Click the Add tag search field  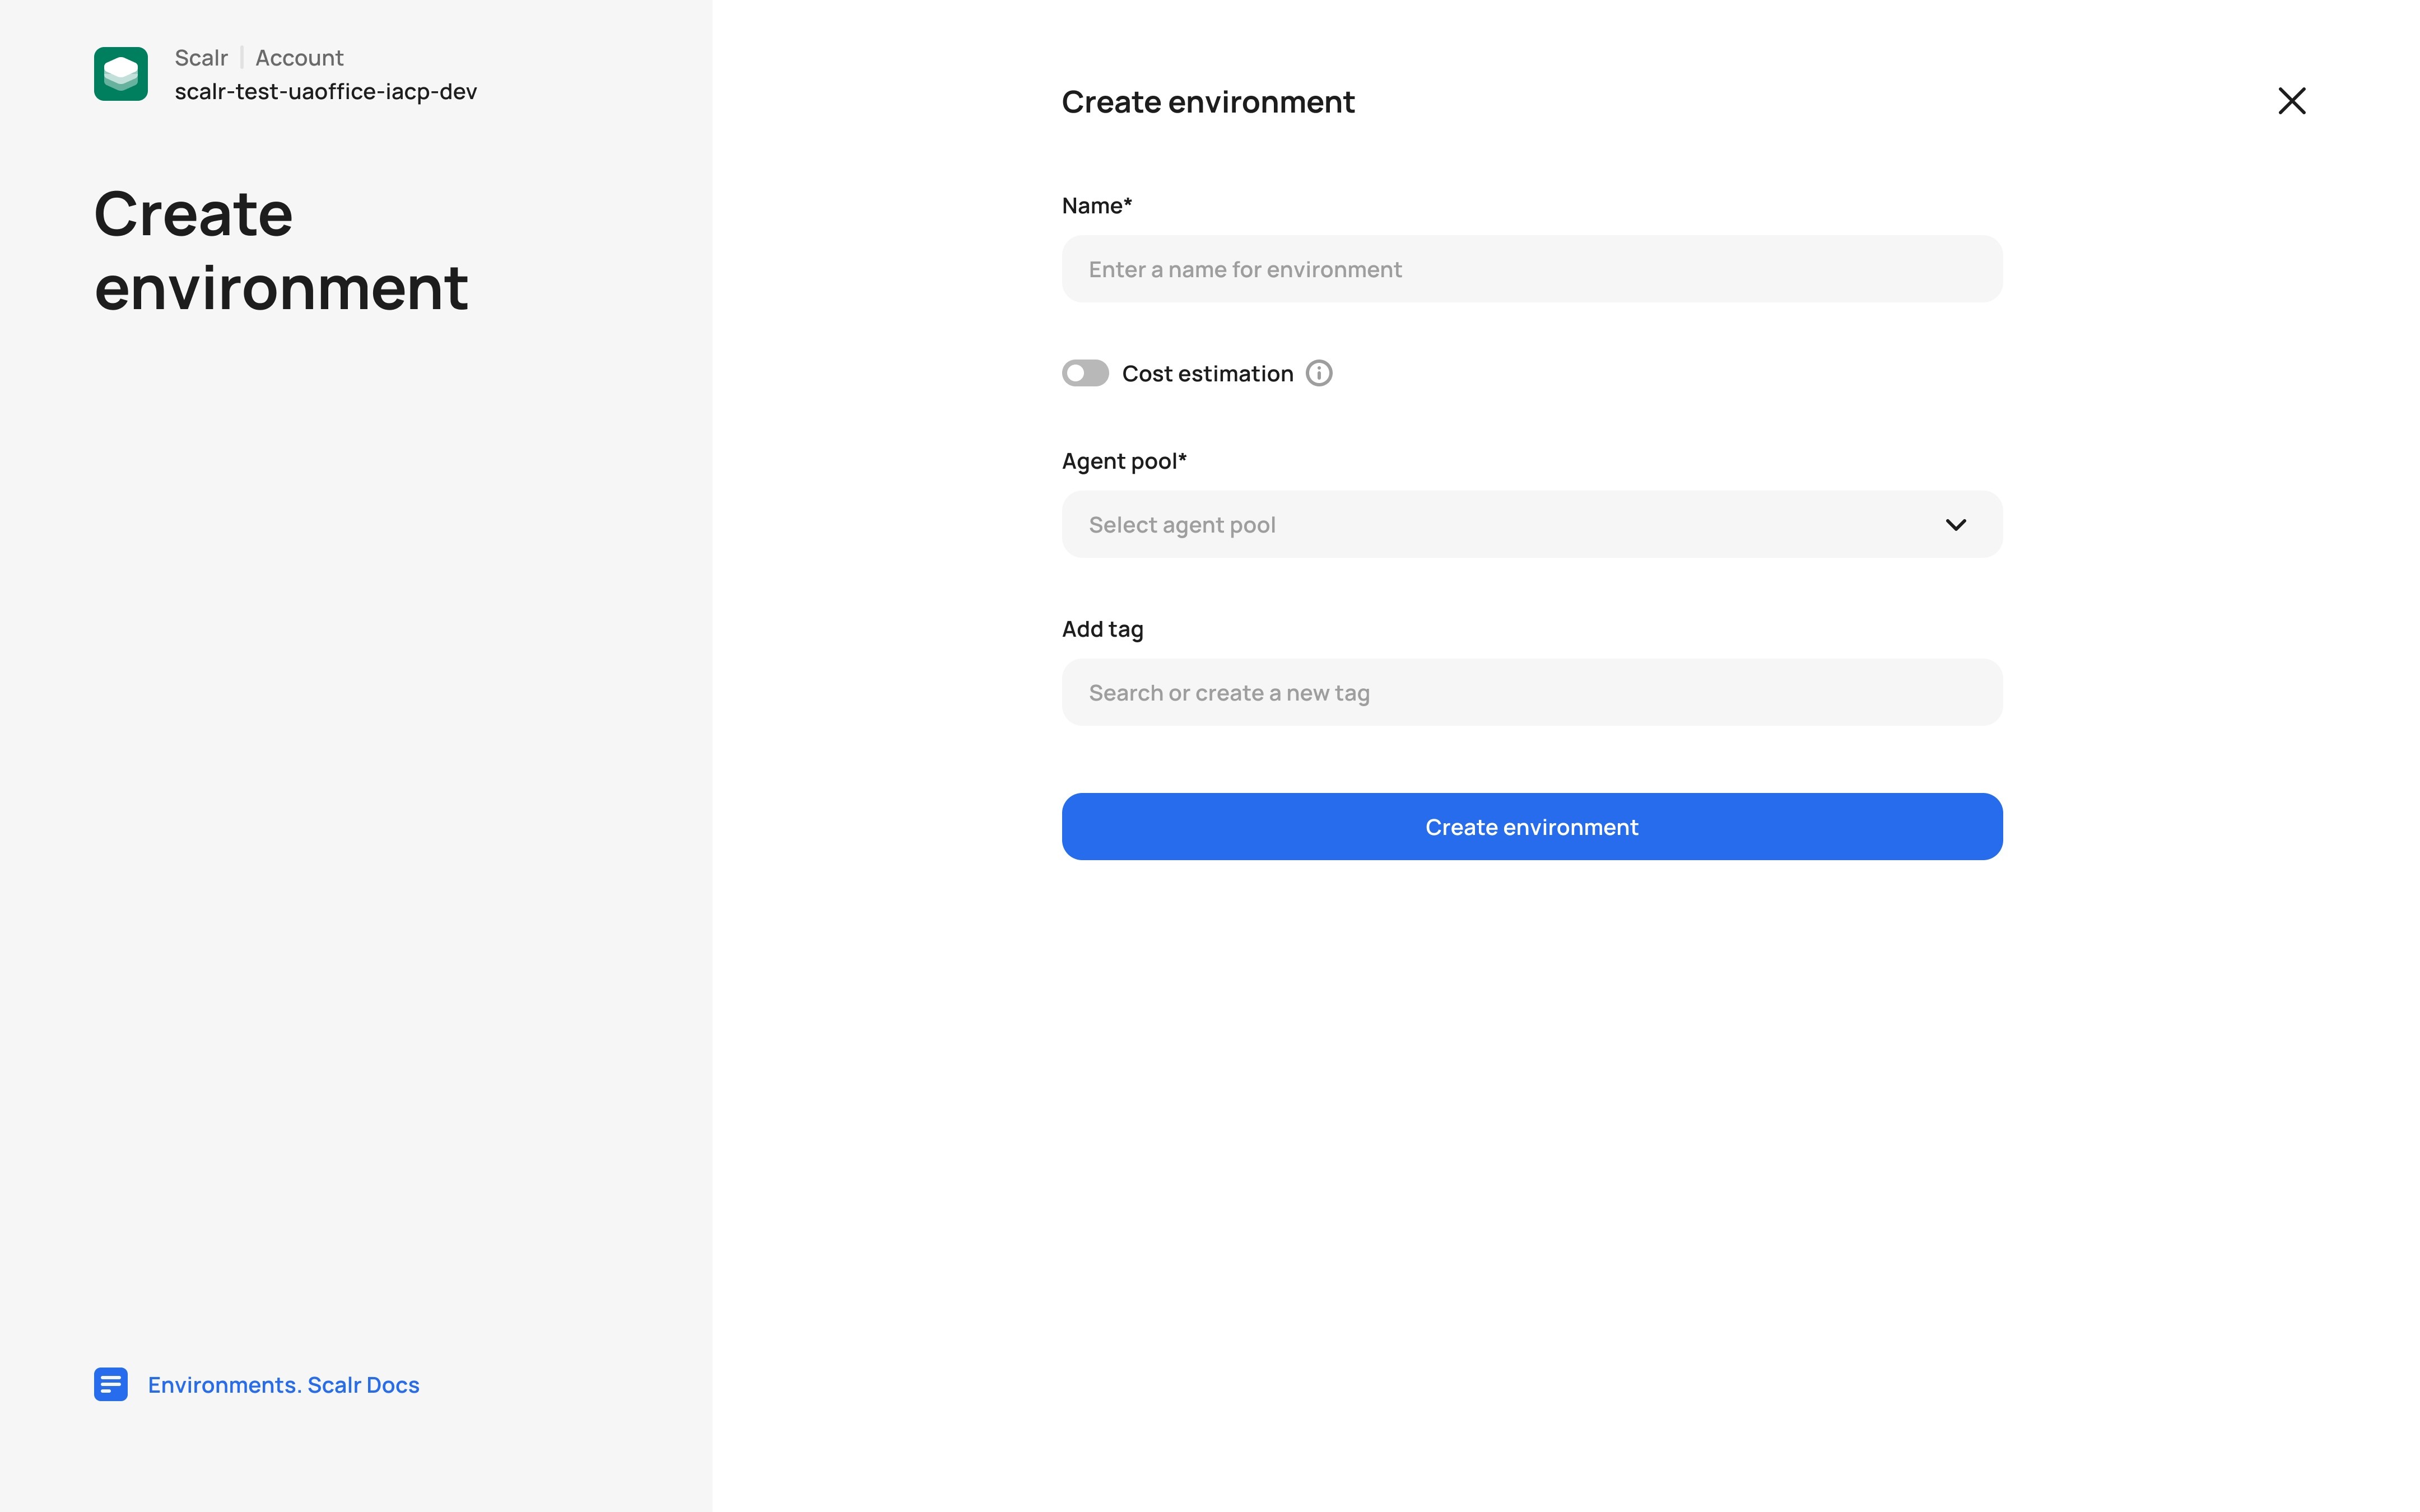(x=1531, y=693)
